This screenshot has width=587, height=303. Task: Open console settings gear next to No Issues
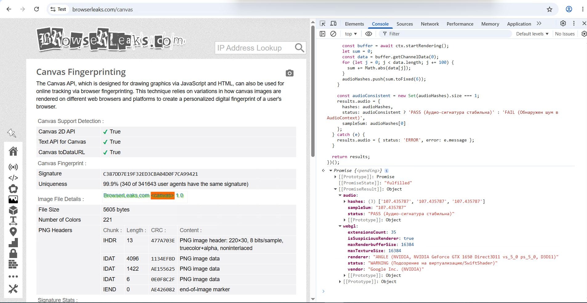pos(584,34)
